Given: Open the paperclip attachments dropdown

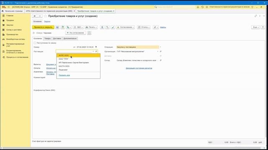Looking at the screenshot, I should click(156, 27).
